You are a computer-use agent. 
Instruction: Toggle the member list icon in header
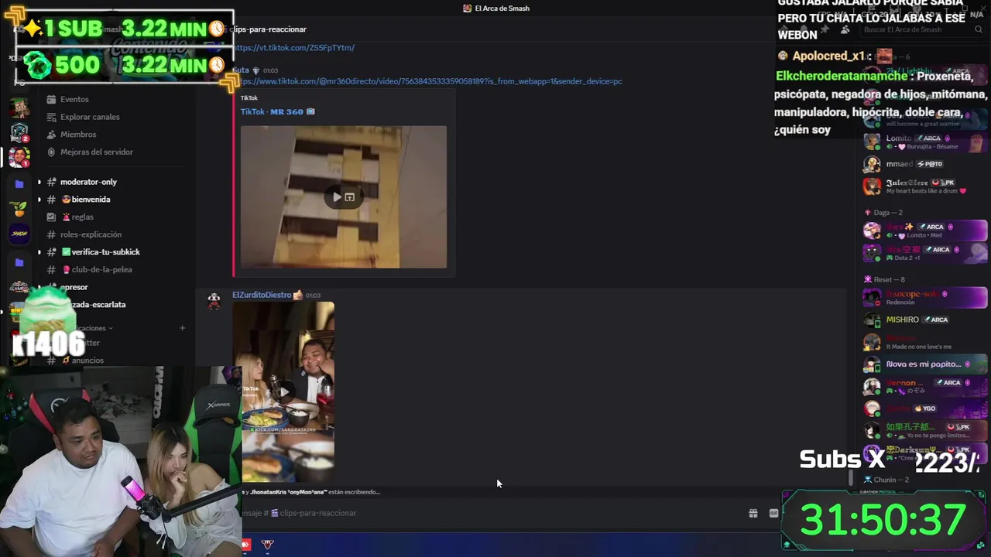click(845, 29)
